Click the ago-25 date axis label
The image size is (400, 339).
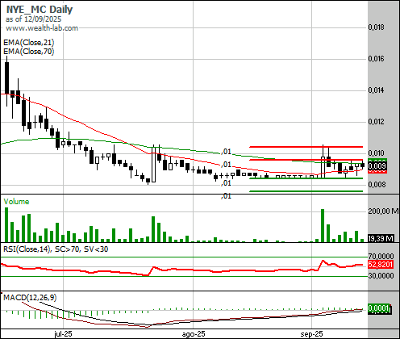pyautogui.click(x=194, y=334)
